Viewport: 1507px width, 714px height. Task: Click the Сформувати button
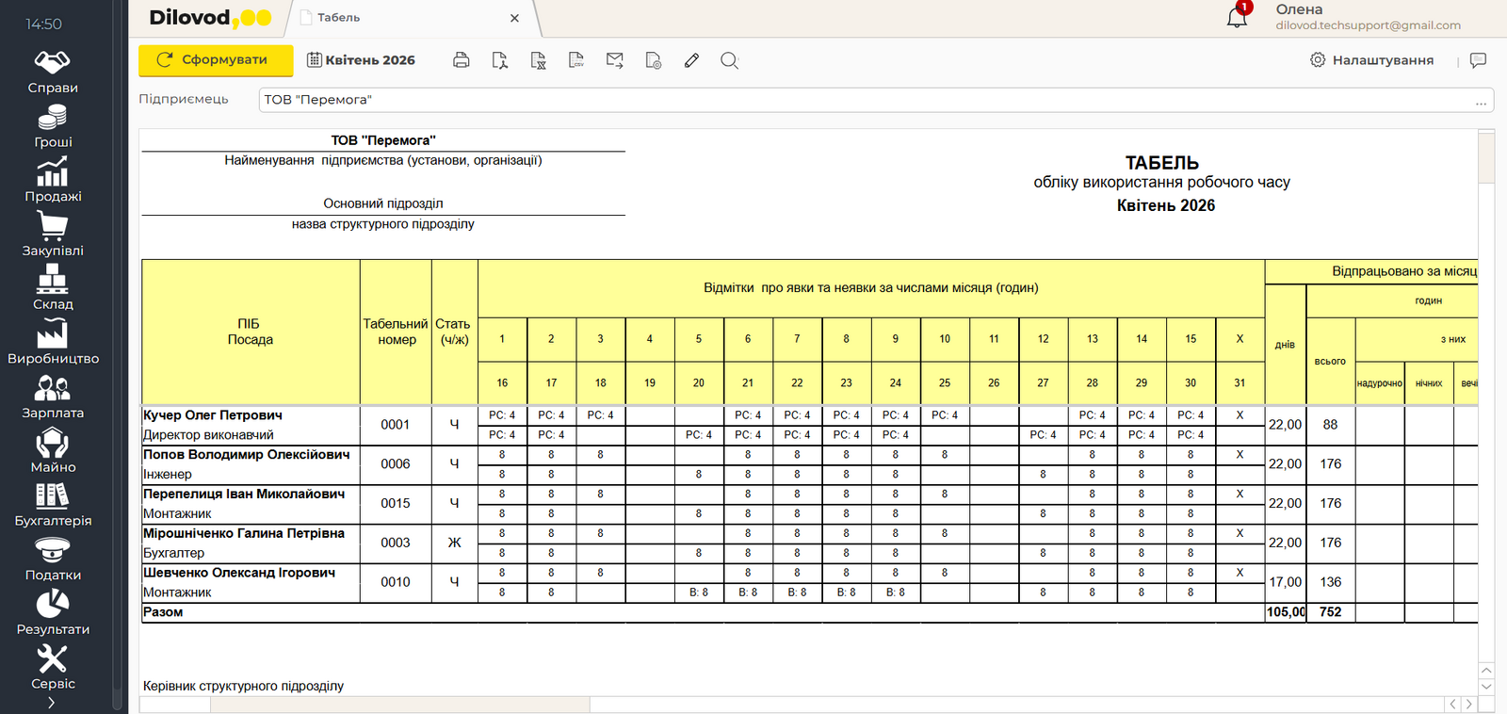(x=216, y=60)
